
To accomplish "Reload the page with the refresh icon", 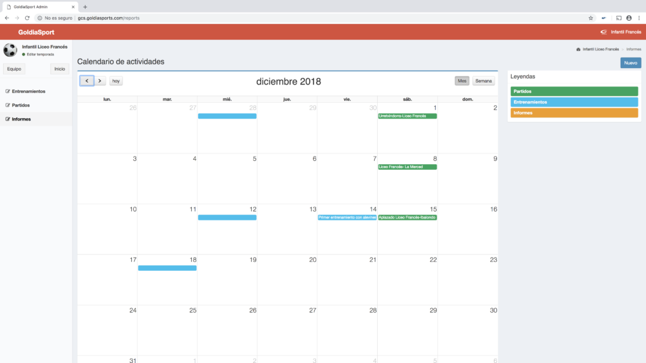I will [27, 18].
